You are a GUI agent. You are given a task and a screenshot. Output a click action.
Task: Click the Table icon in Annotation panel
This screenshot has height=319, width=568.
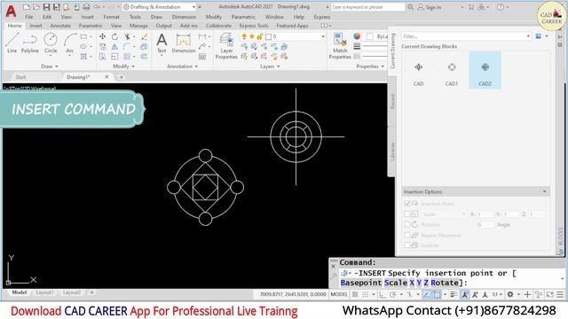click(202, 57)
